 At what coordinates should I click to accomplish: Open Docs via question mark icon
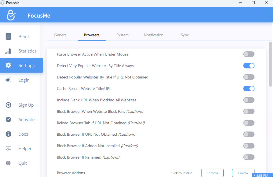pyautogui.click(x=8, y=134)
